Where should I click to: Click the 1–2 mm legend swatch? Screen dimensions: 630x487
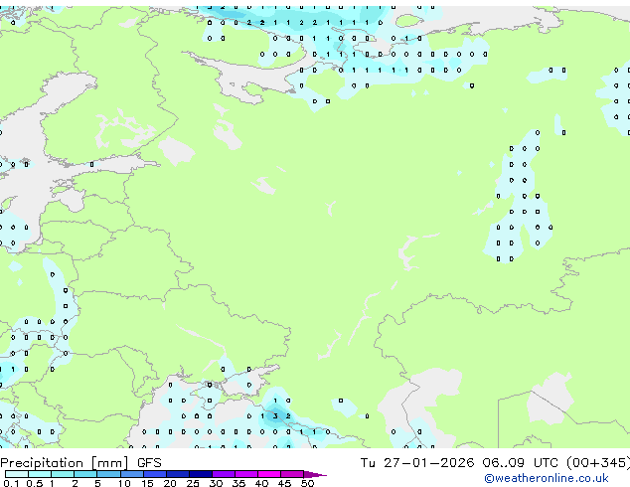click(x=63, y=474)
